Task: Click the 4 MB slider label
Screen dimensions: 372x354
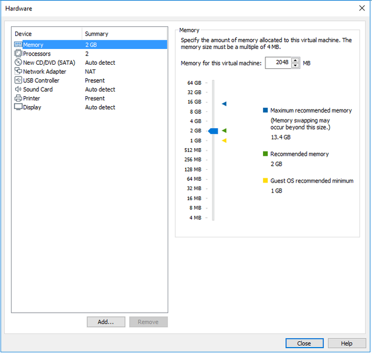Action: click(x=195, y=218)
